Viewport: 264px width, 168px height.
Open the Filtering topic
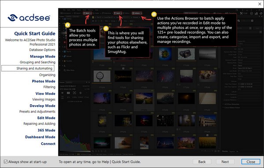click(49, 87)
